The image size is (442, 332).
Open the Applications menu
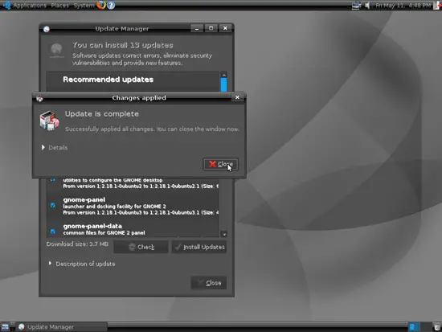[30, 6]
